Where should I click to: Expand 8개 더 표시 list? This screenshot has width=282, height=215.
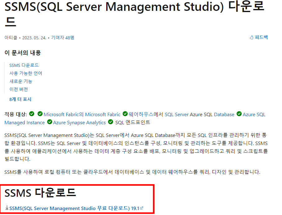point(20,99)
